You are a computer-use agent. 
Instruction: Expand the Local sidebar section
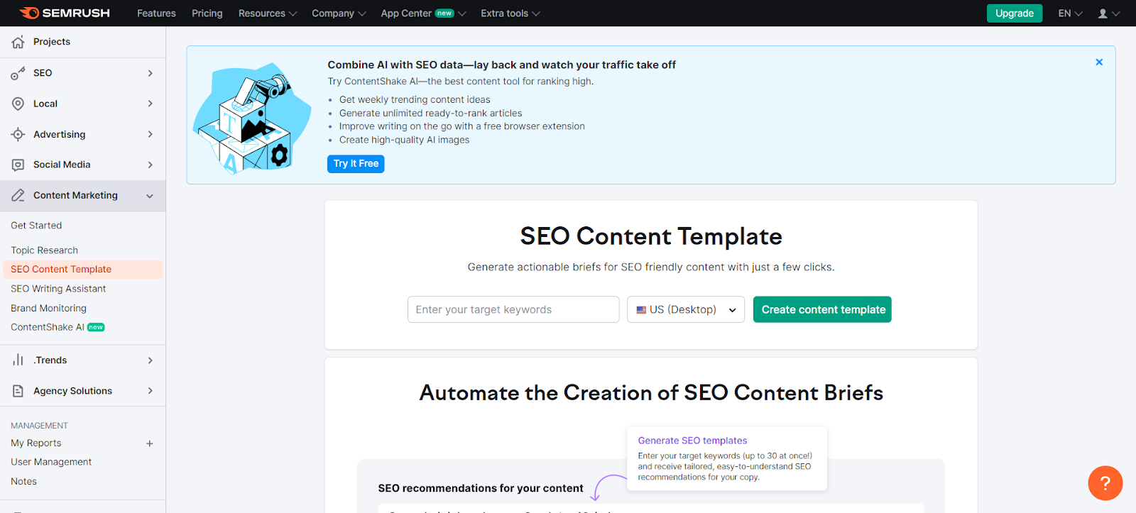pyautogui.click(x=150, y=104)
